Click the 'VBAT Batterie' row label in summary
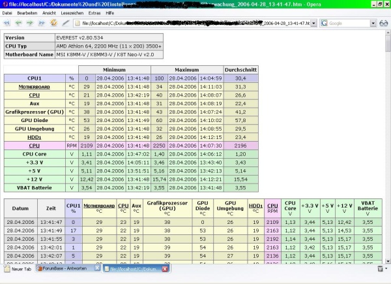 (x=35, y=188)
